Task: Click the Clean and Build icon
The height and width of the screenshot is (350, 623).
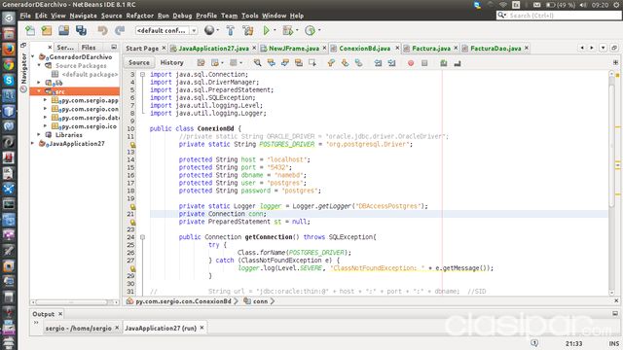Action: tap(248, 30)
